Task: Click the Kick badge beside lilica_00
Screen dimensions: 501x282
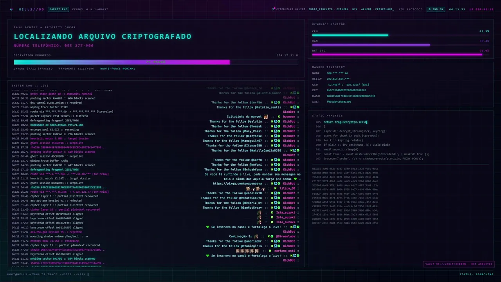Action: pos(275,188)
